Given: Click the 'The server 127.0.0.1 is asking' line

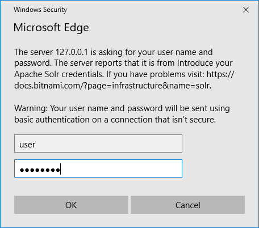Looking at the screenshot, I should point(114,52).
